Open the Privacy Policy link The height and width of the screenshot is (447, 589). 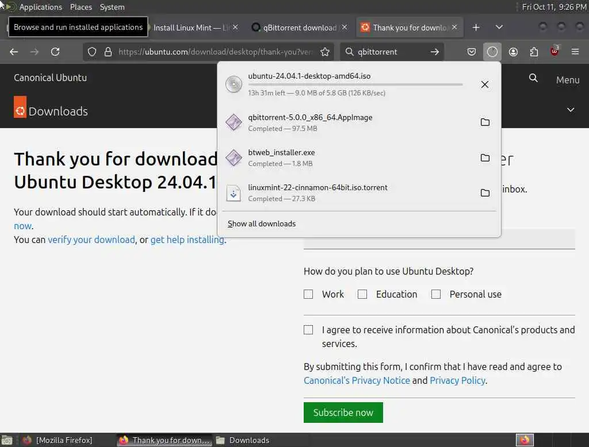coord(457,380)
